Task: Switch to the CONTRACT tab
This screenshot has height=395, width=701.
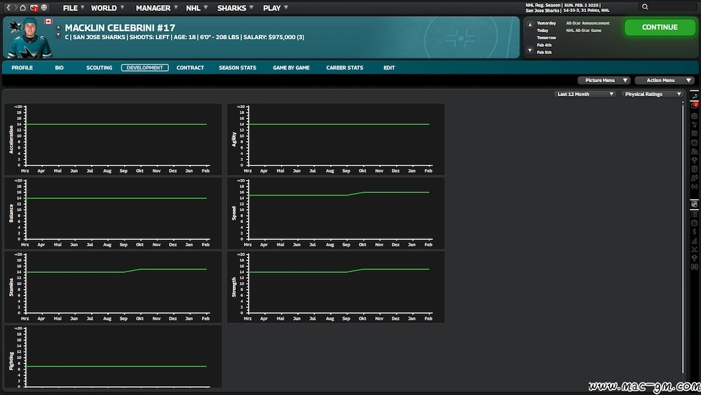Action: [x=190, y=67]
